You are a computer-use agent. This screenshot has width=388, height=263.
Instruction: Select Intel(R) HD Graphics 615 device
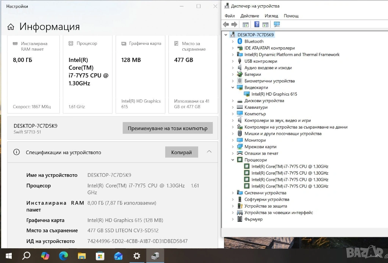tap(274, 94)
